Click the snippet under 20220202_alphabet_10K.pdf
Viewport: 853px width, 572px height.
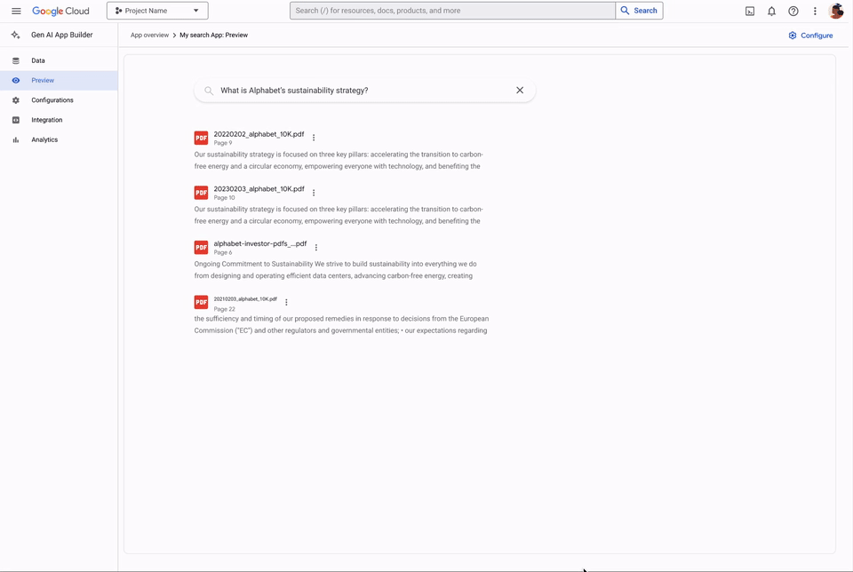coord(339,161)
